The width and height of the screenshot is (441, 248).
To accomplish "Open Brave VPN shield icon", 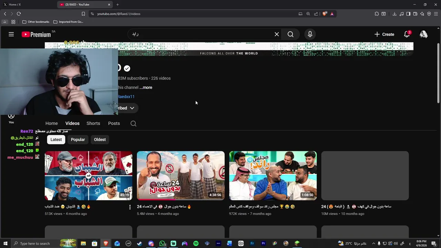I will (429, 14).
